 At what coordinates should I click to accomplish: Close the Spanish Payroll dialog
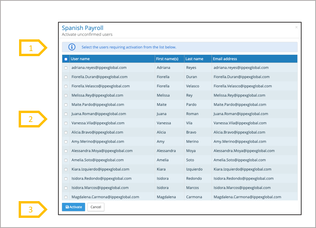[296, 27]
